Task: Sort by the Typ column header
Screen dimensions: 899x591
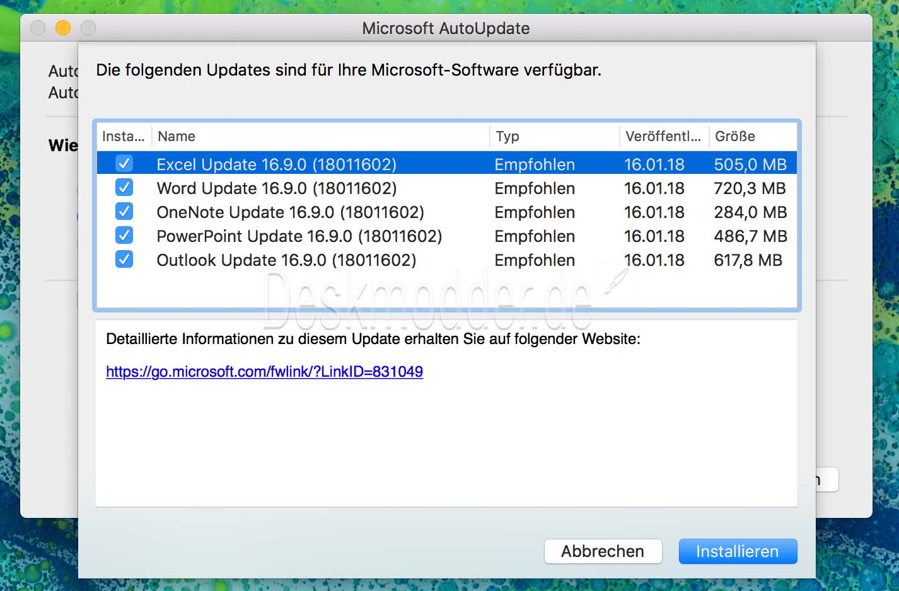Action: pyautogui.click(x=554, y=136)
